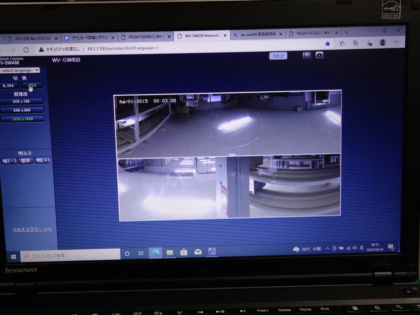This screenshot has width=420, height=315.
Task: Click the upper camera live view
Action: pos(228,124)
